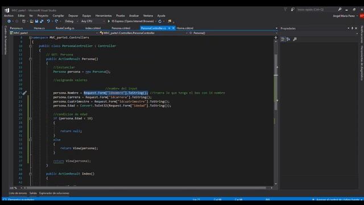Open the Cuadro de herramientas side tab
The height and width of the screenshot is (205, 364).
tap(6, 40)
